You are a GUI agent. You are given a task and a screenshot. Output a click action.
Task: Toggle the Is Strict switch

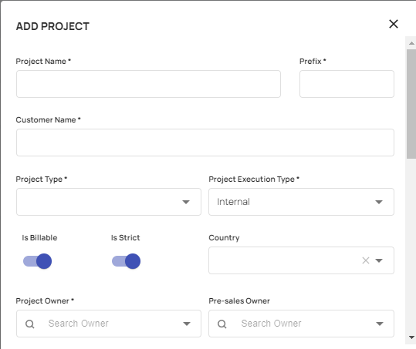(x=127, y=261)
